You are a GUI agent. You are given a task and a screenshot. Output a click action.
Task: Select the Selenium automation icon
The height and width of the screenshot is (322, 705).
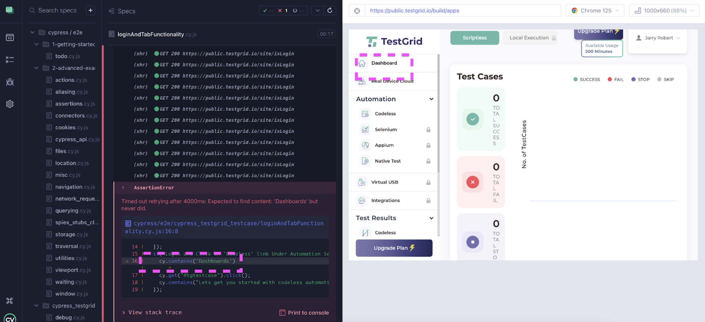pos(365,129)
